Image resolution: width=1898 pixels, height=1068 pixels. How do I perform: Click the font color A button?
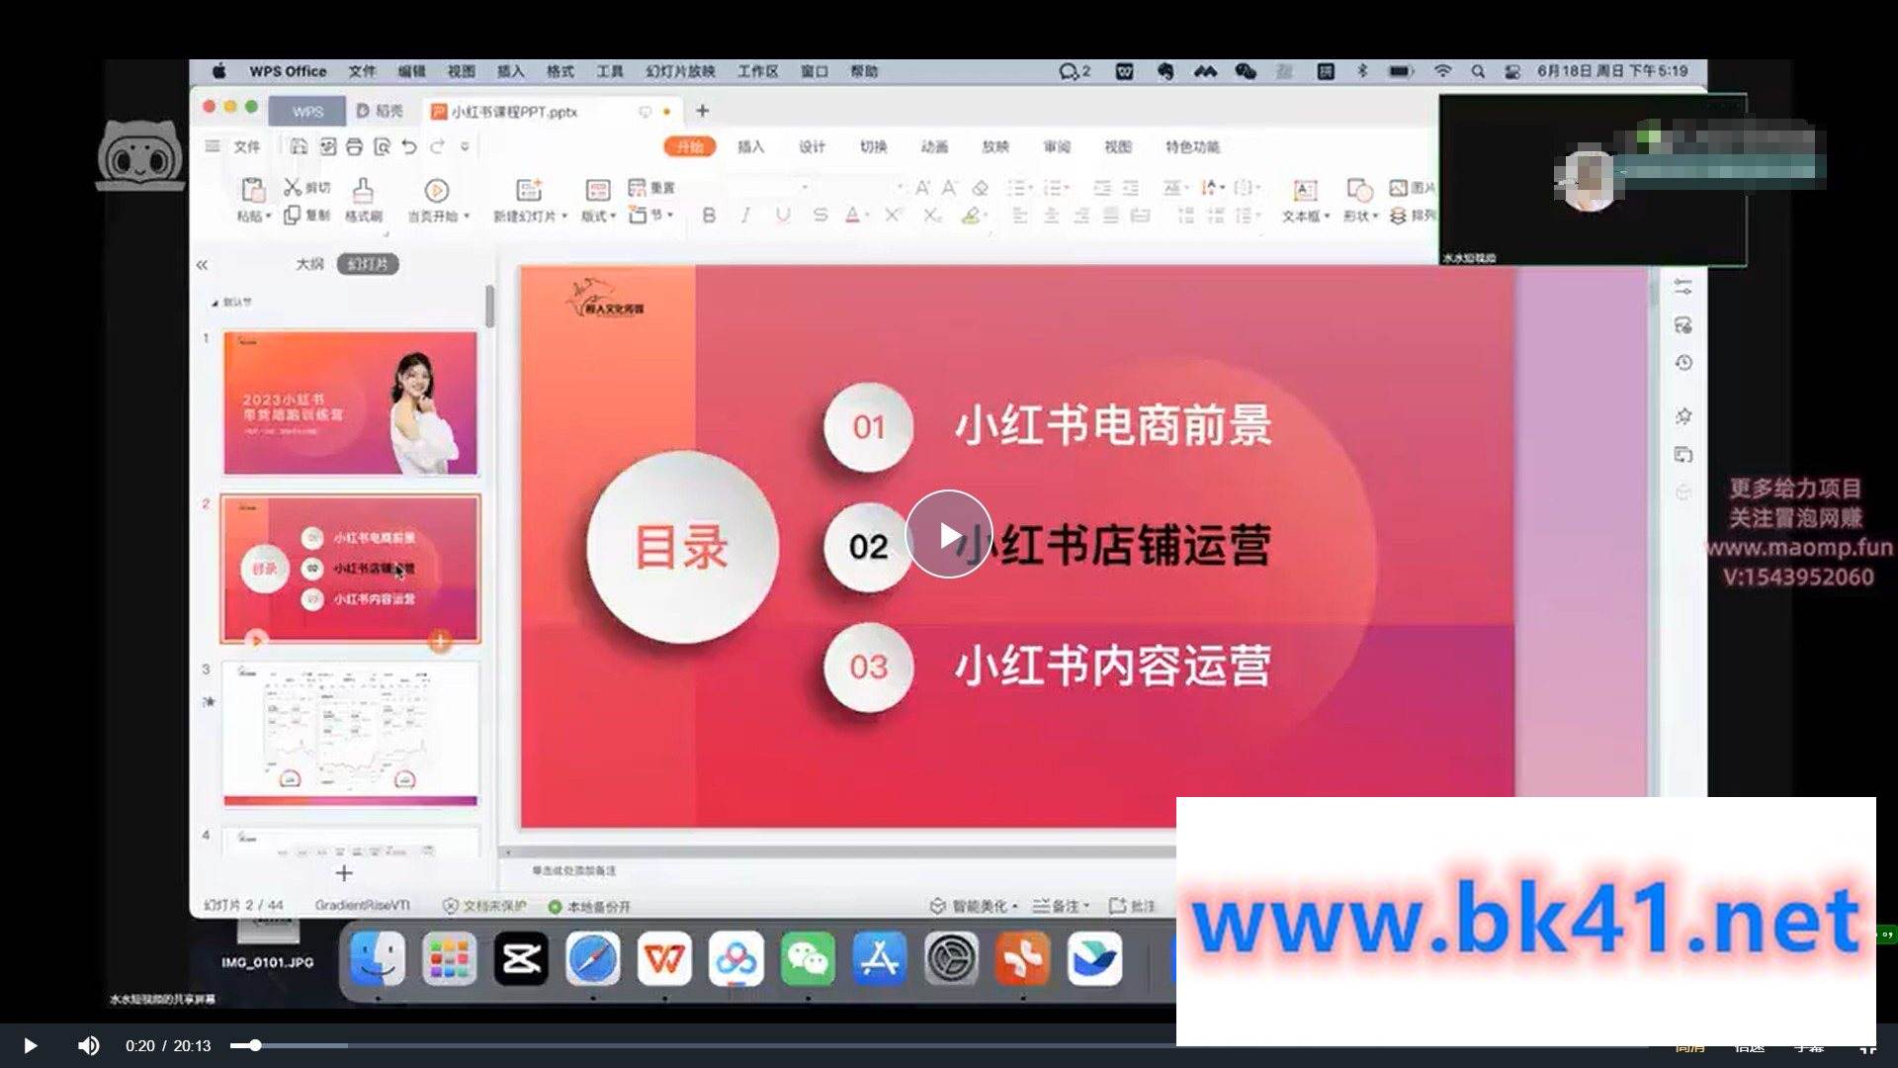click(x=852, y=216)
